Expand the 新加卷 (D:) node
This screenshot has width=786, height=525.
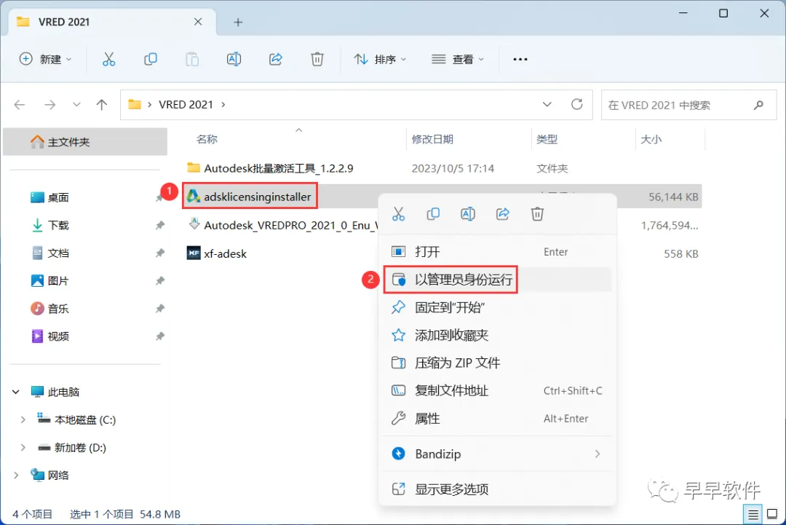23,447
